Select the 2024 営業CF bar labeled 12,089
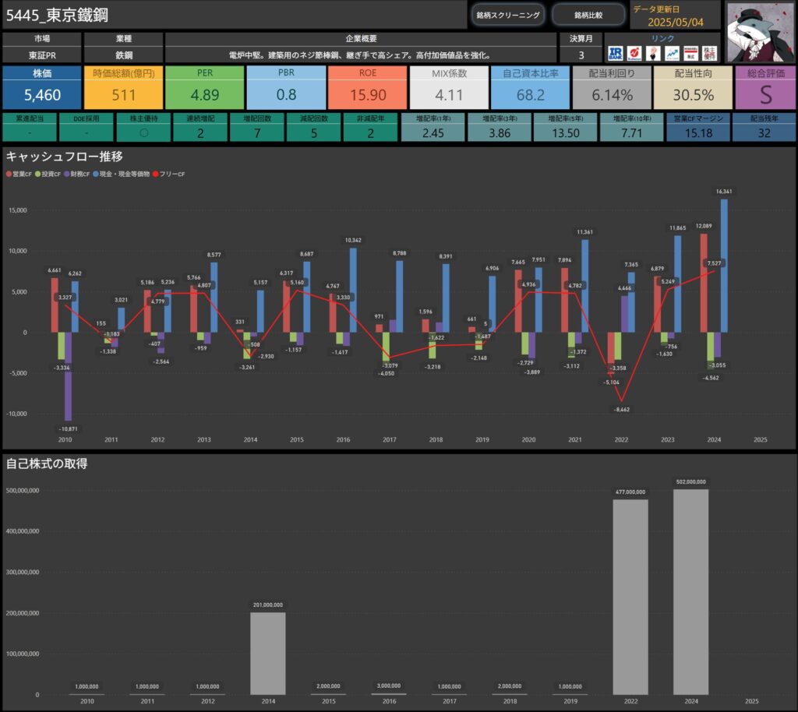The width and height of the screenshot is (798, 712). point(704,283)
